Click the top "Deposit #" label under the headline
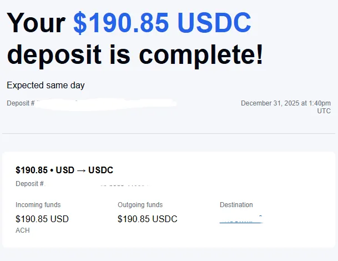Screen dimensions: 338x261 pyautogui.click(x=21, y=103)
